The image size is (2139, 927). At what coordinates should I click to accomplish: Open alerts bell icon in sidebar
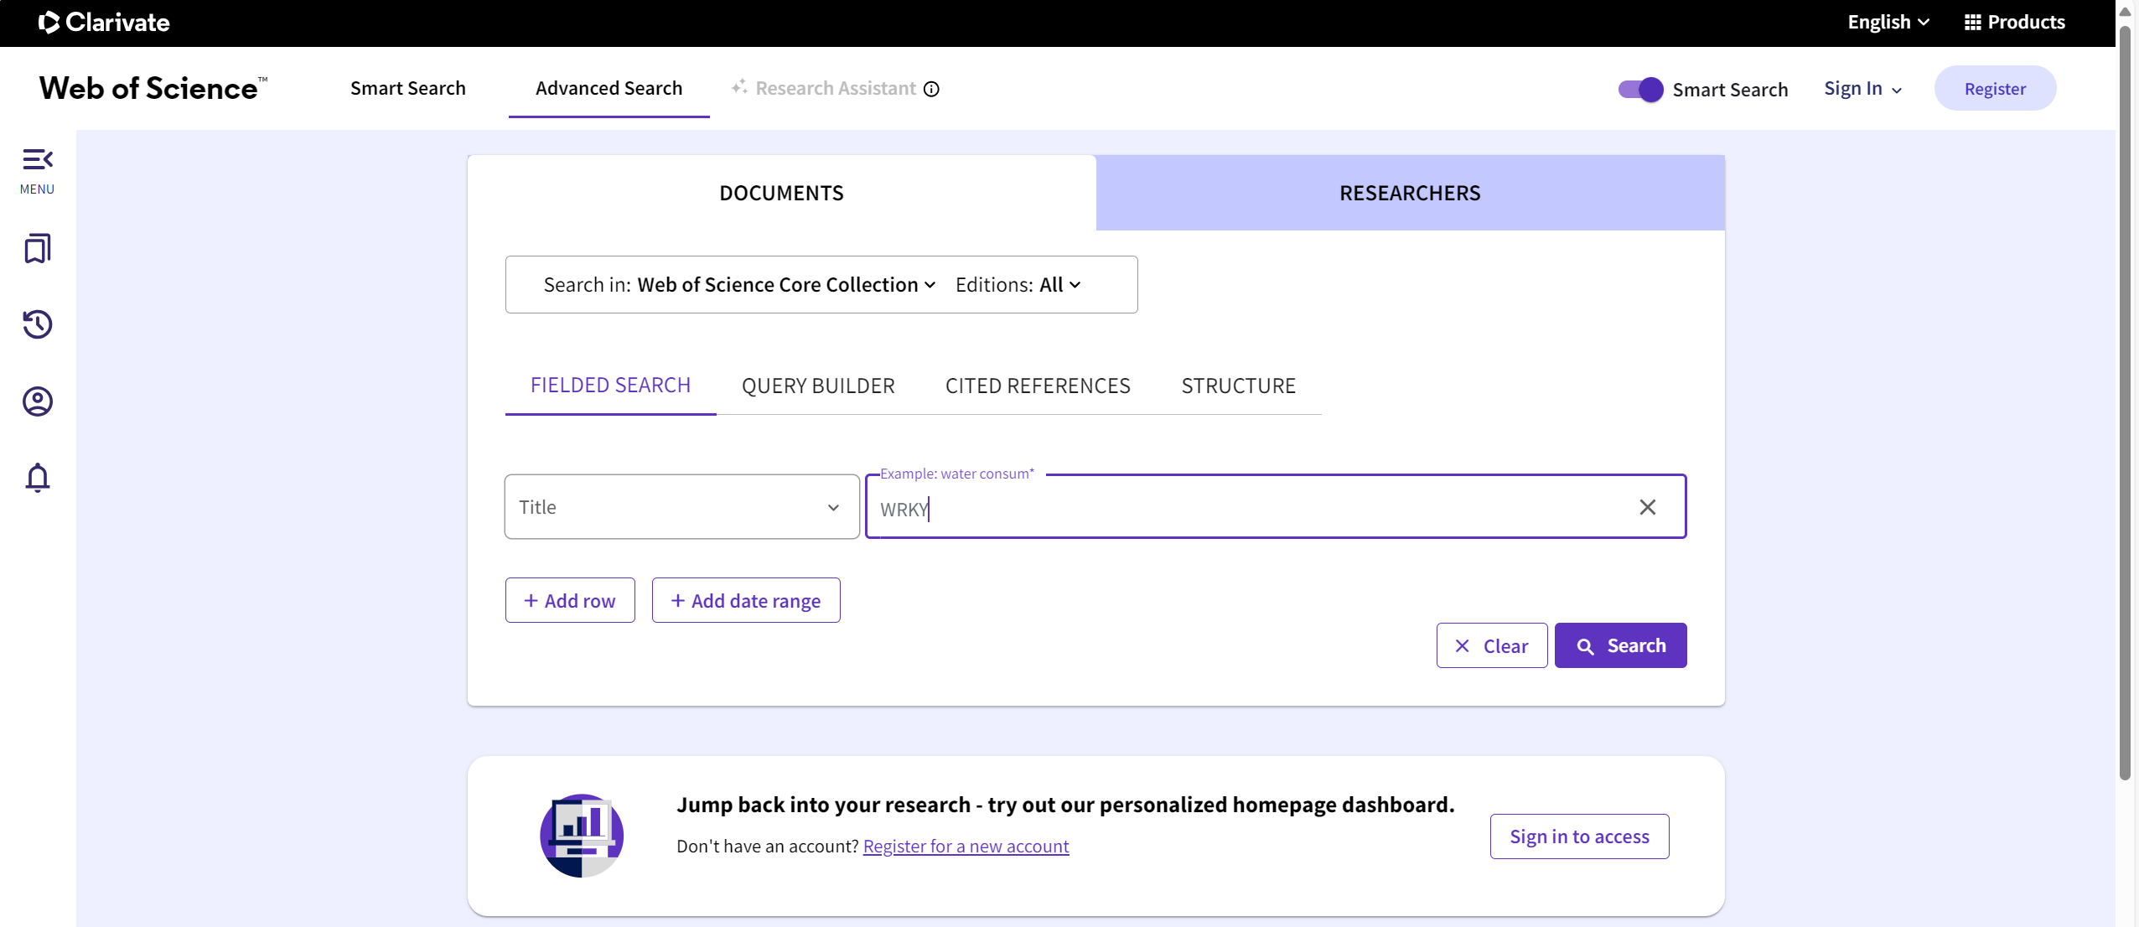point(38,478)
